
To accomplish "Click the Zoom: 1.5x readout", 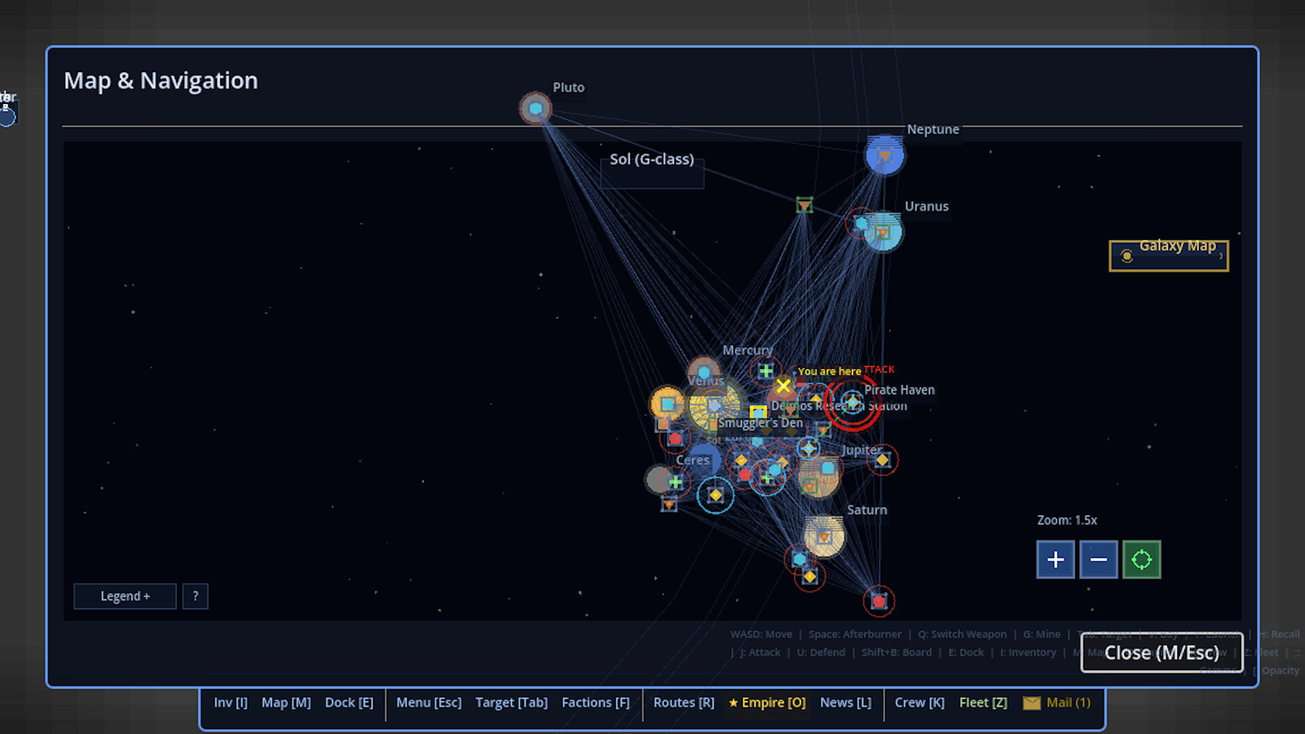I will [x=1067, y=520].
